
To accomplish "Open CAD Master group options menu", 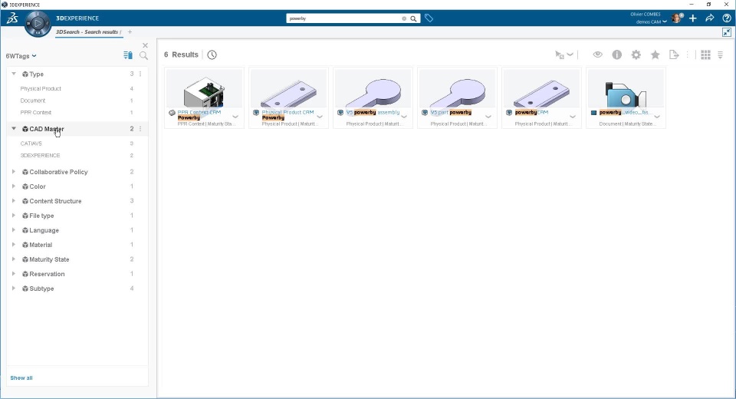I will [140, 129].
